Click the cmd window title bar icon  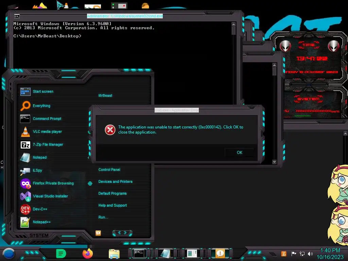(x=17, y=16)
